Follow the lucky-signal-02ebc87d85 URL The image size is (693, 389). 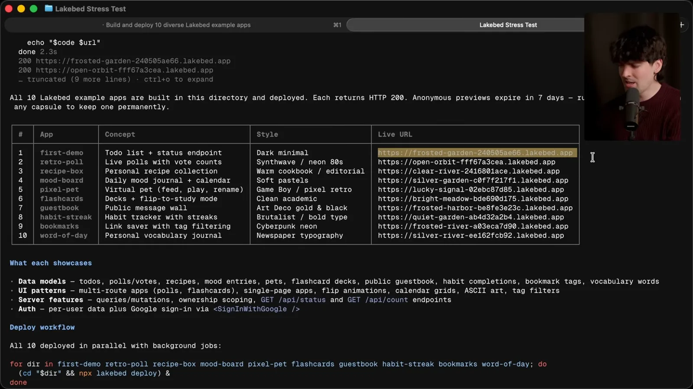point(471,189)
